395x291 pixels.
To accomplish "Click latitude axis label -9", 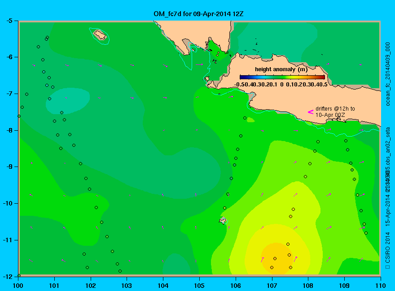I will (9, 167).
